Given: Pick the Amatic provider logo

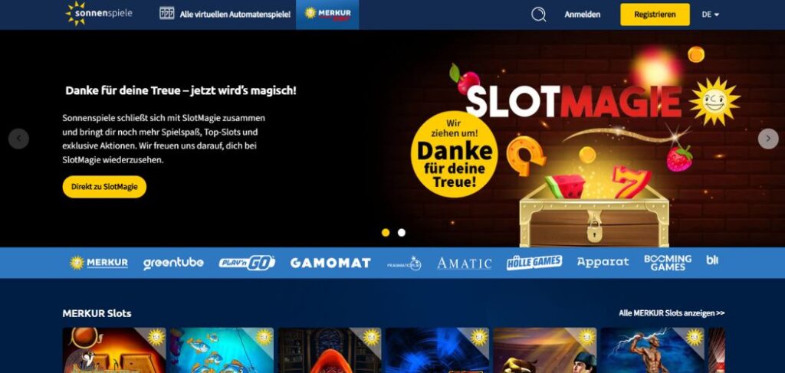Looking at the screenshot, I should click(464, 263).
